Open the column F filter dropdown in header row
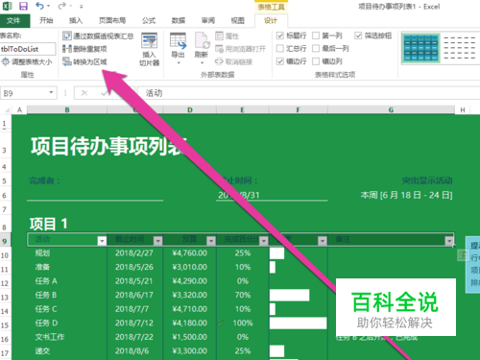 (x=323, y=241)
